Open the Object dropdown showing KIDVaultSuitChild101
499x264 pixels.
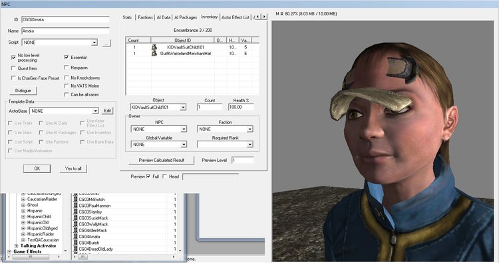pos(183,107)
